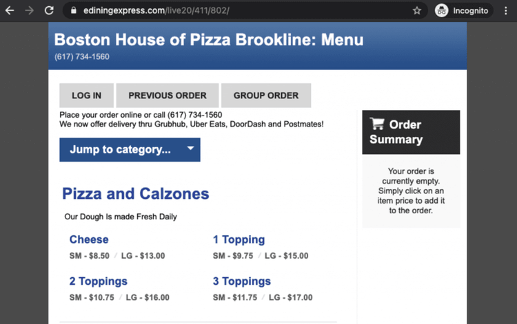Click the browser back arrow
Screen dimensions: 517x324
tap(10, 11)
